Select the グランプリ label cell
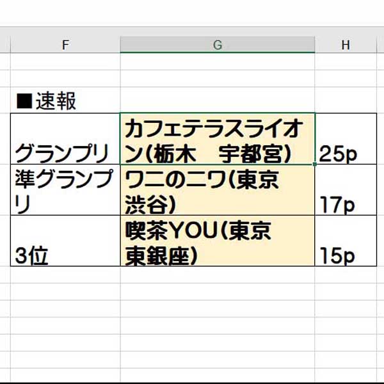 [x=65, y=138]
